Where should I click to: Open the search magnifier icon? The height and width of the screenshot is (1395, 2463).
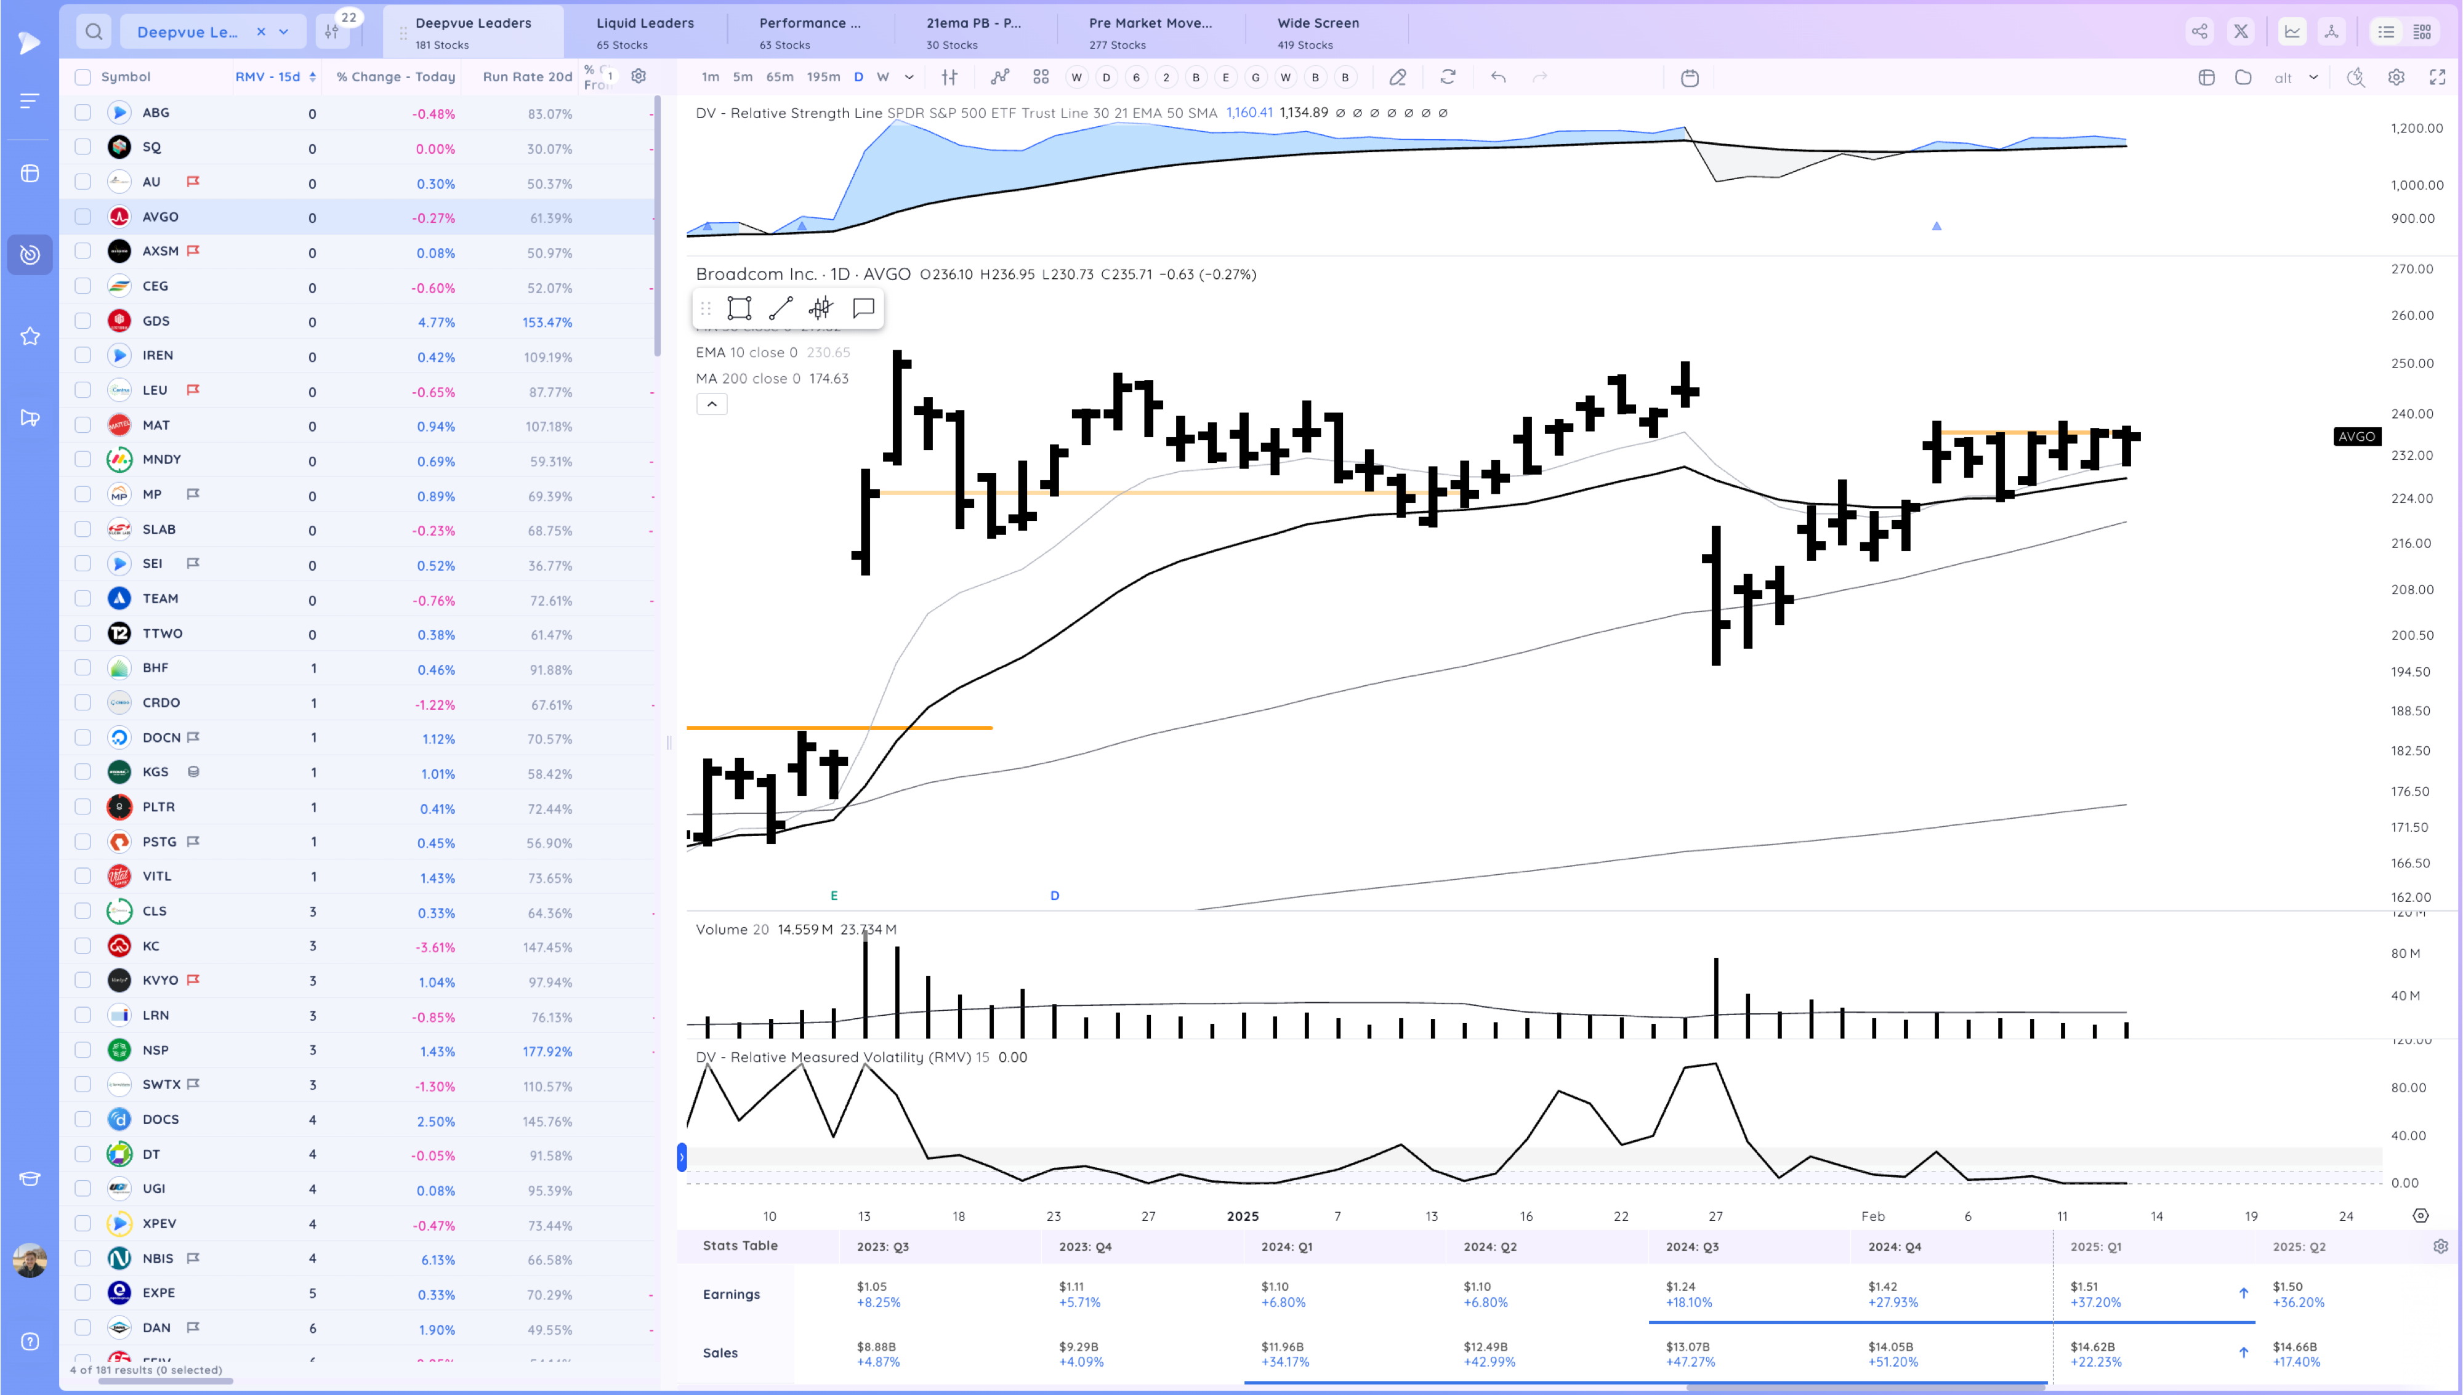point(94,31)
